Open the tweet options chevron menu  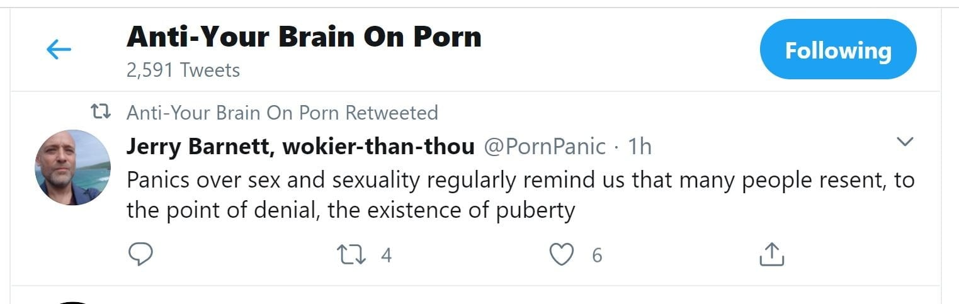pyautogui.click(x=904, y=142)
